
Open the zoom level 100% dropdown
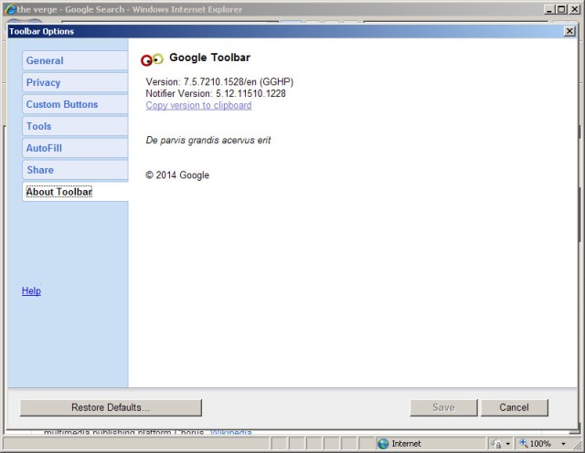[x=563, y=444]
